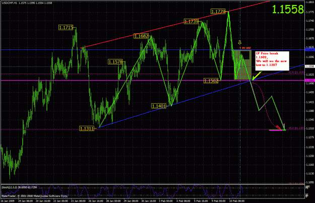315x203 pixels.
Task: Click the blue horizontal line's axis price tag
Action: 310,49
